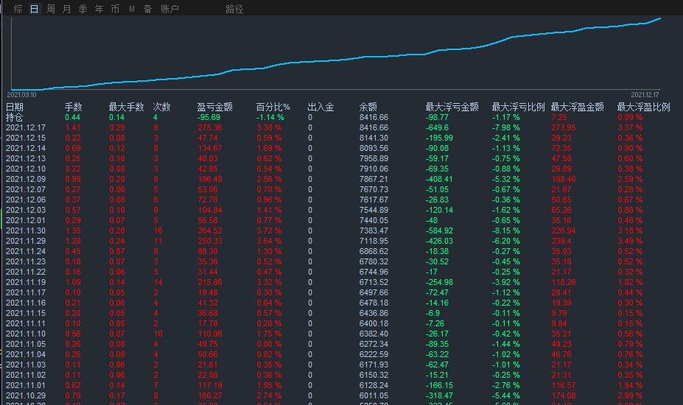This screenshot has width=683, height=405.
Task: Click balance value 8141.30
Action: coord(374,138)
